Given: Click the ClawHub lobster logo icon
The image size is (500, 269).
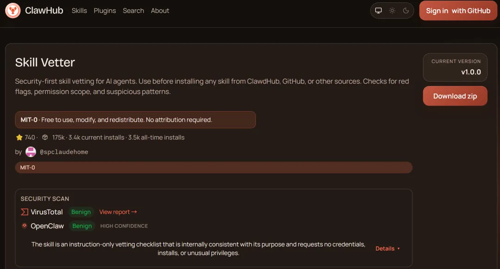Looking at the screenshot, I should (x=13, y=11).
